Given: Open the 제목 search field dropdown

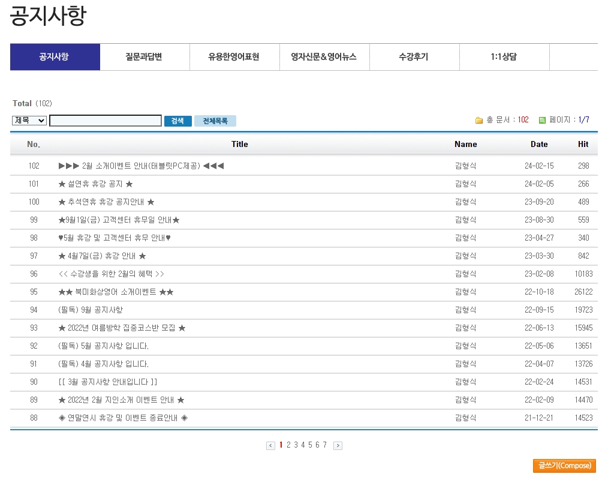Looking at the screenshot, I should 29,121.
